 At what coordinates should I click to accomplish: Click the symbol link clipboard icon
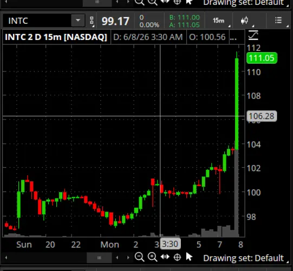tap(92, 21)
